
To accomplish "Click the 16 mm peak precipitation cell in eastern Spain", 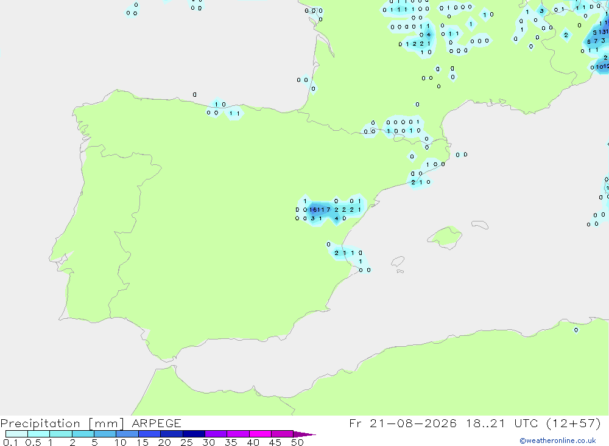I will pyautogui.click(x=312, y=209).
